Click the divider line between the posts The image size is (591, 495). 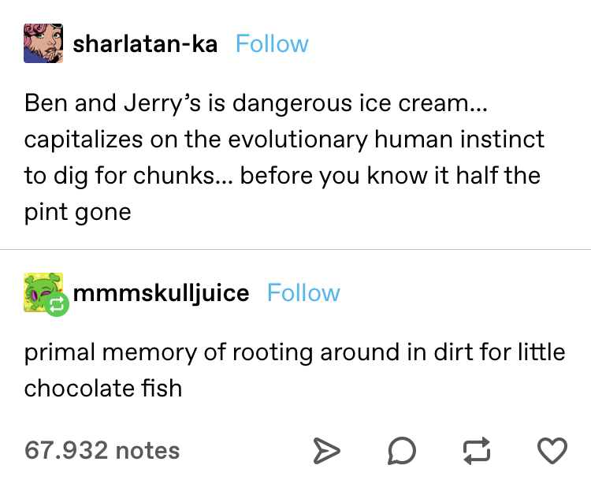295,249
